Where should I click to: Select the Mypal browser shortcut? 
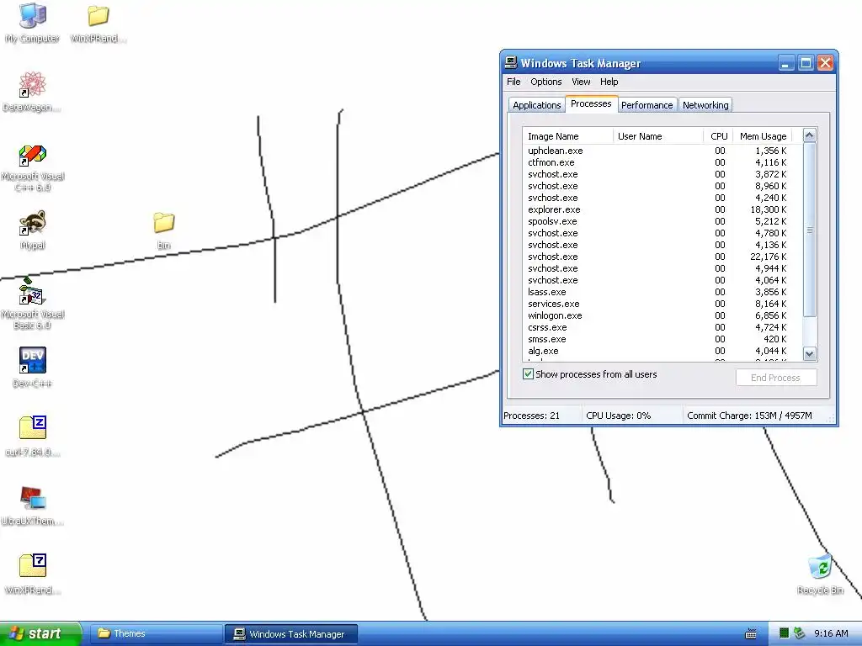click(33, 230)
